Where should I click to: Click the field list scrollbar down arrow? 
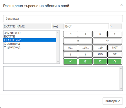(58, 62)
